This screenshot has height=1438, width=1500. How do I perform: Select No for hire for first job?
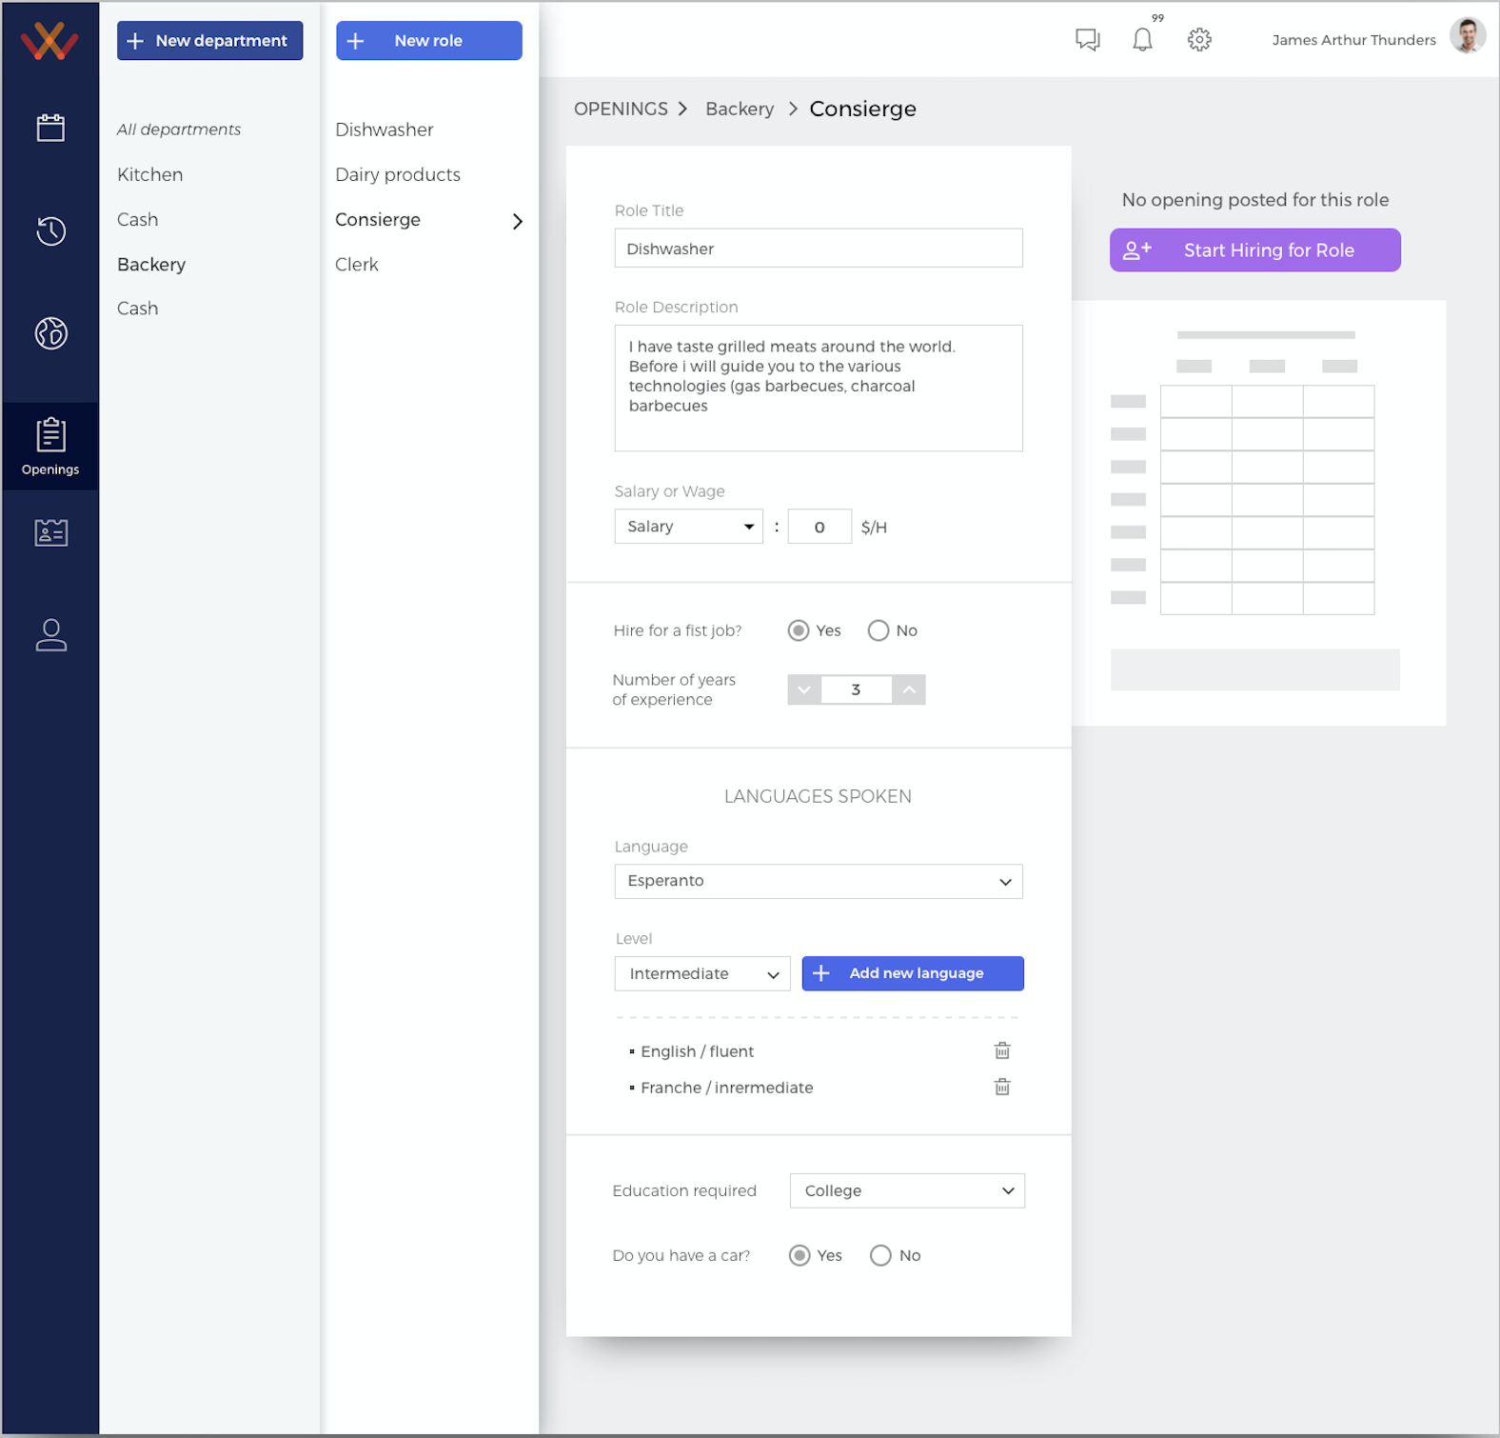click(878, 630)
